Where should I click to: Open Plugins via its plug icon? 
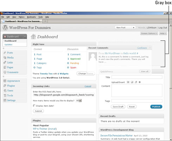pos(5,86)
